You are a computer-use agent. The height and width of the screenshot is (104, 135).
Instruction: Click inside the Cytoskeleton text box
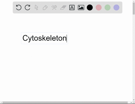tap(45, 38)
